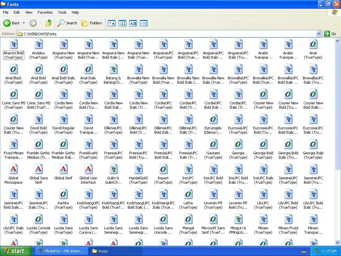This screenshot has width=341, height=256.
Task: Select the Gulim & GulimChe font icon
Action: 113,169
